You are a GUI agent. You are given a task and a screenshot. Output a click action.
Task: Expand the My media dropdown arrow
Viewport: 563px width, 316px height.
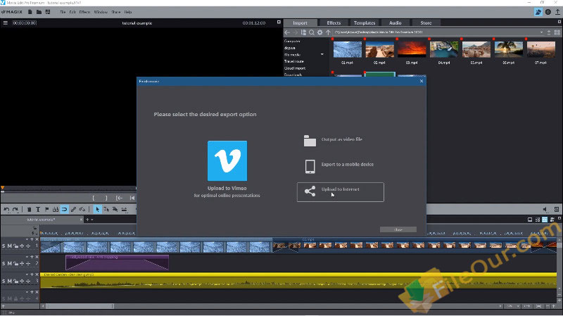(322, 55)
